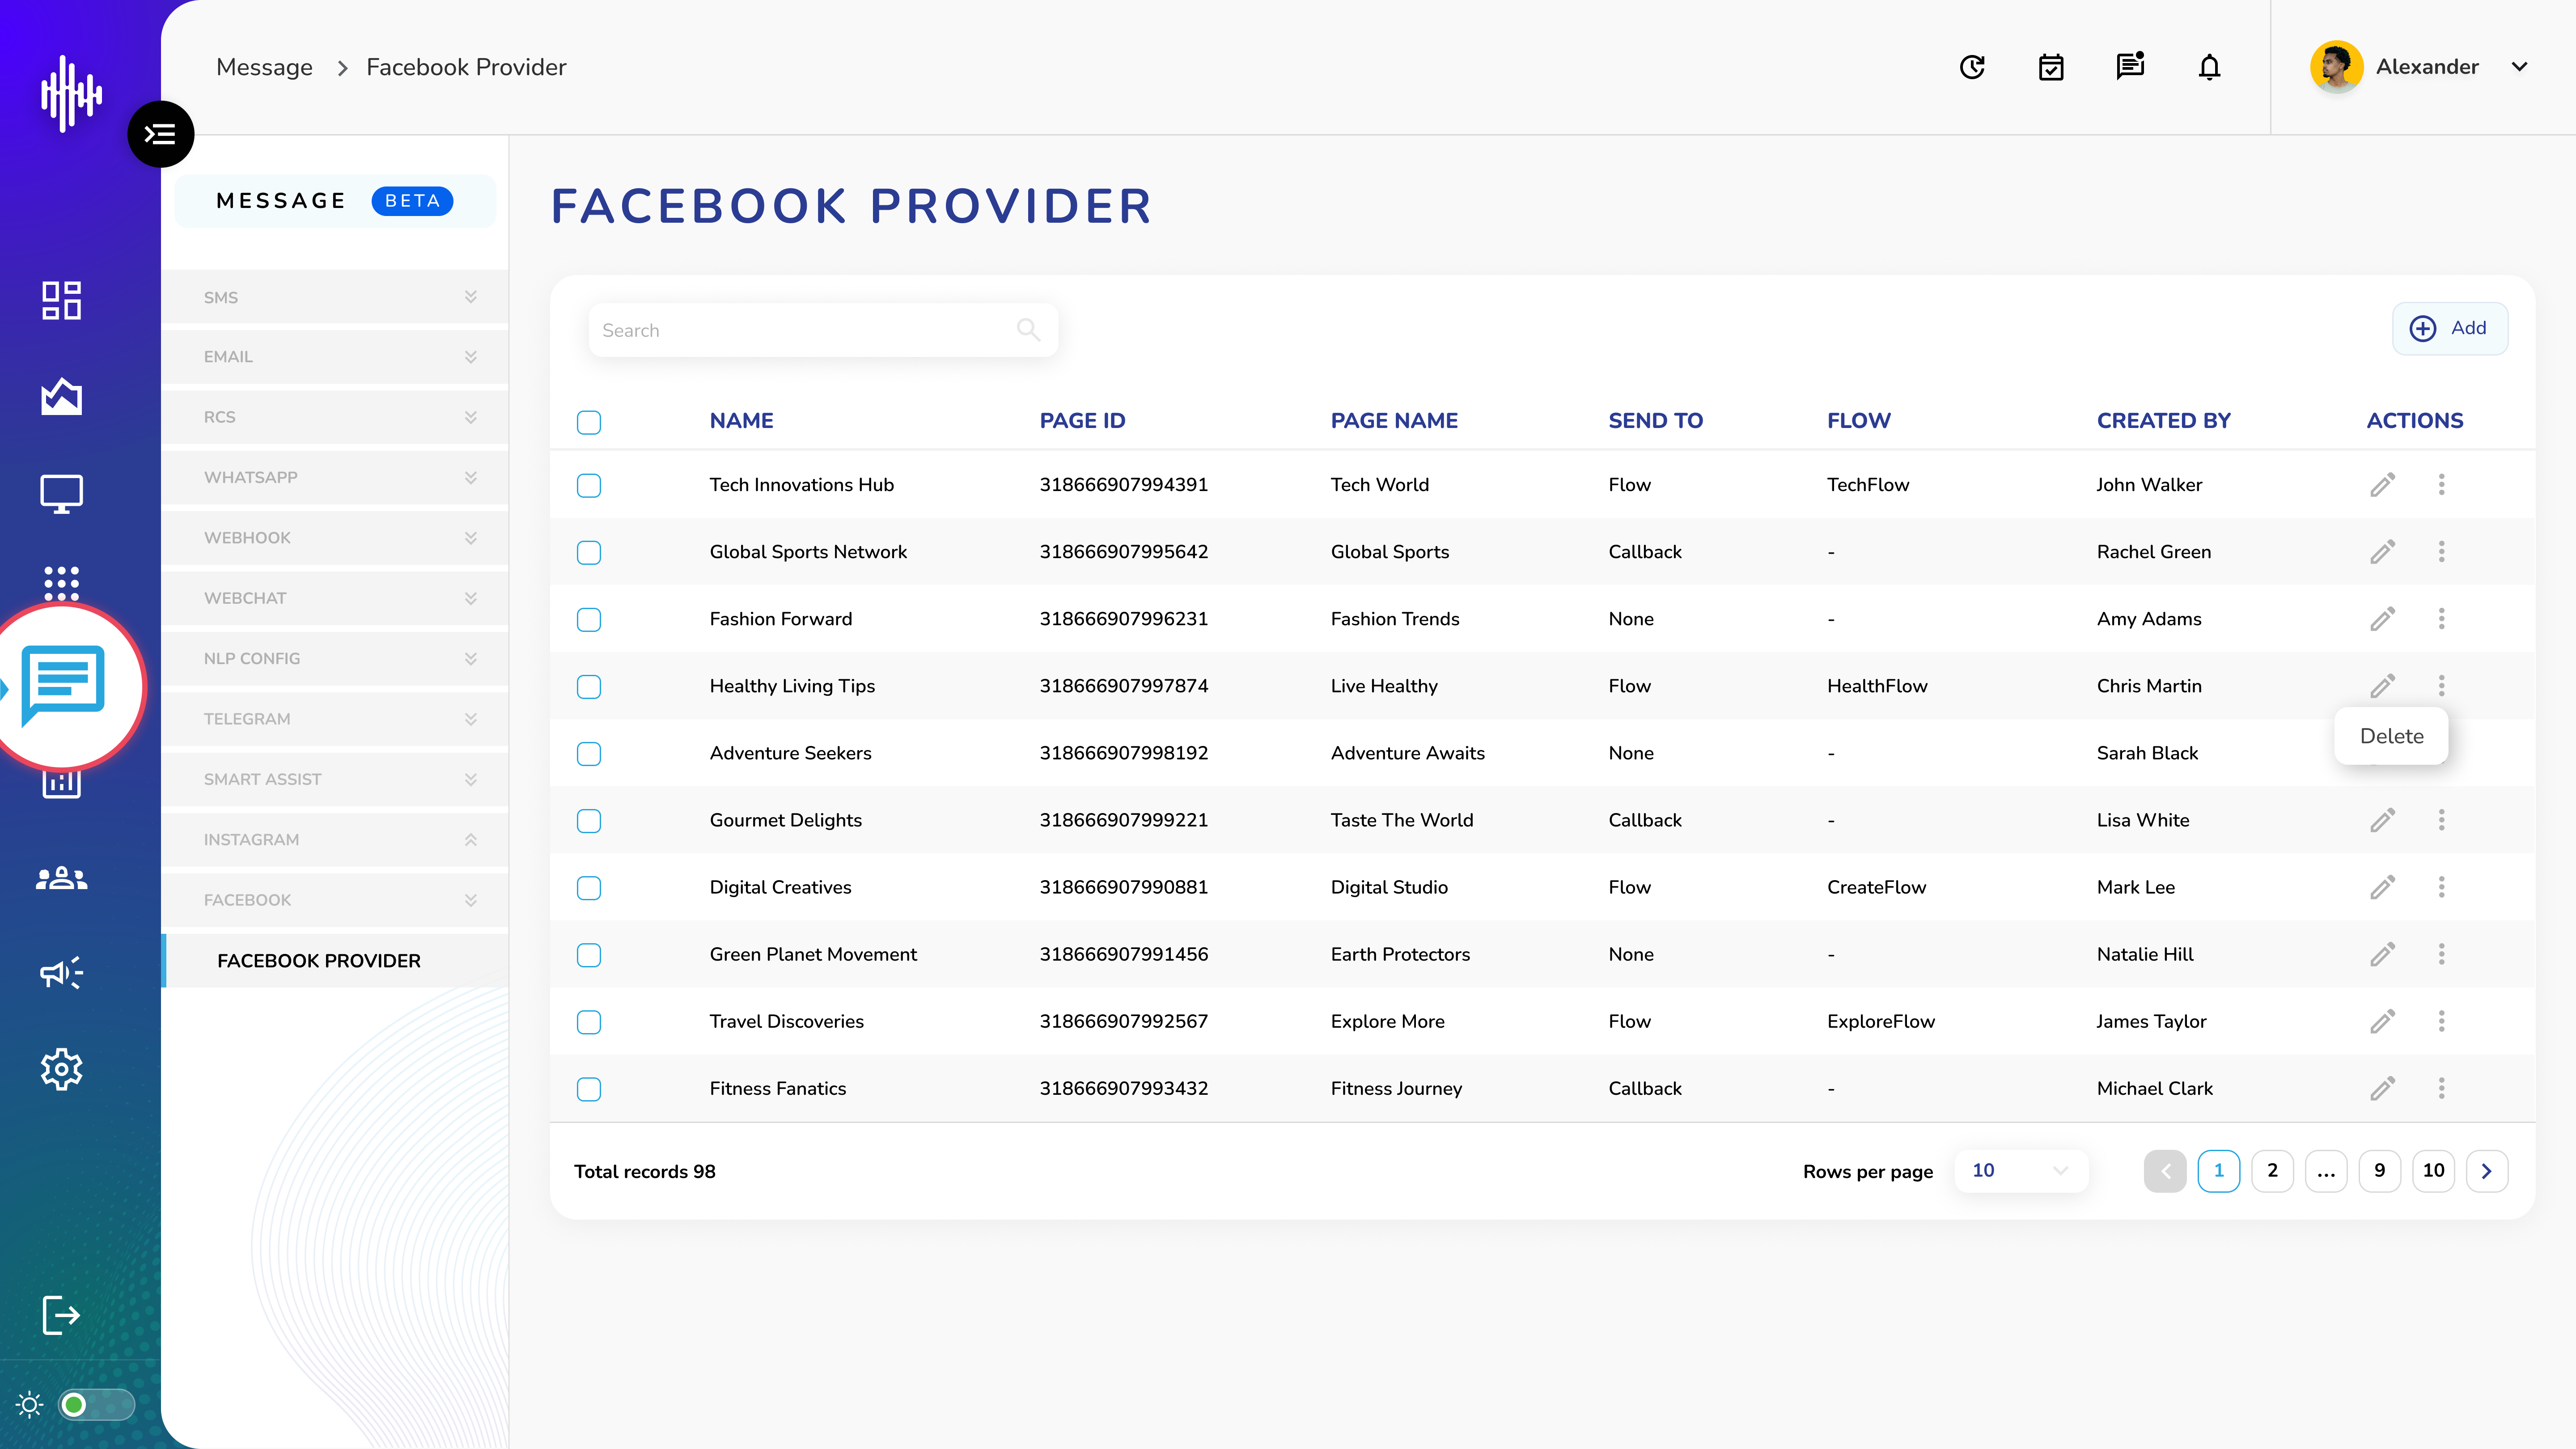The width and height of the screenshot is (2576, 1449).
Task: Expand the WEBHOOK section
Action: [x=335, y=538]
